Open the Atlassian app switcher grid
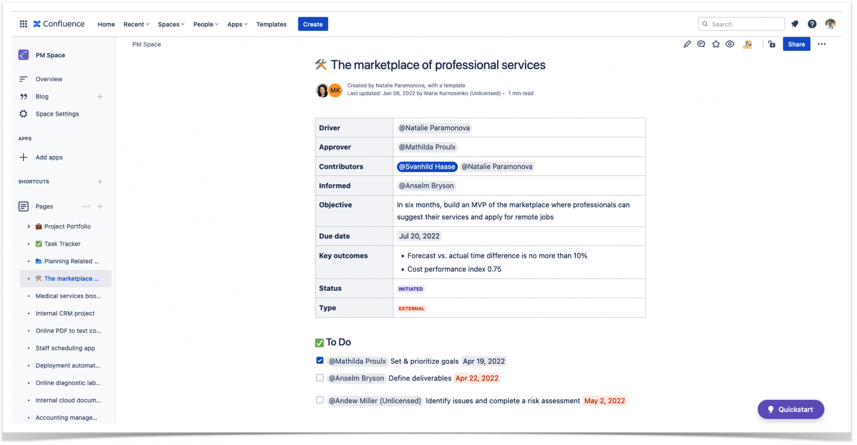 23,24
